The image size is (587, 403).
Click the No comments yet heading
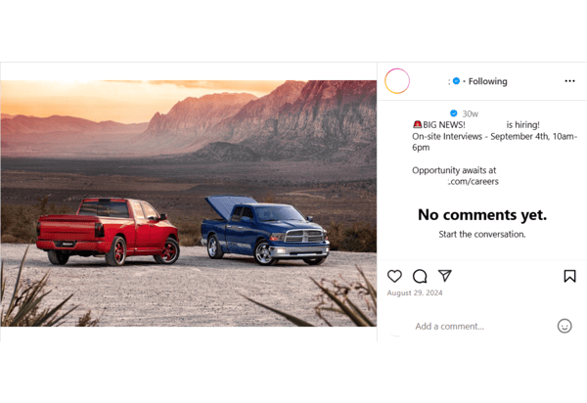pos(482,215)
